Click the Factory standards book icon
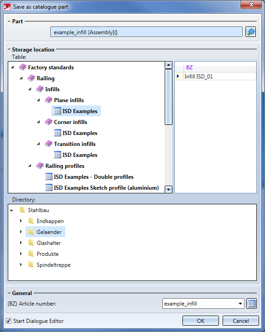 (23, 67)
